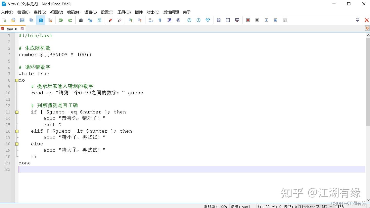Start macro recording with the red record icon
The height and width of the screenshot is (208, 370).
click(248, 20)
